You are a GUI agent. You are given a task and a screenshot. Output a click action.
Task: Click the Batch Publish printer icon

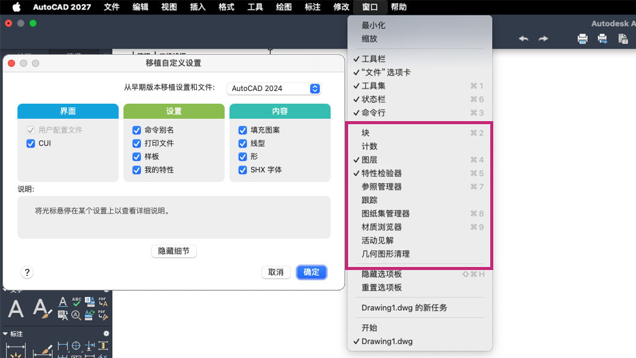tap(602, 39)
